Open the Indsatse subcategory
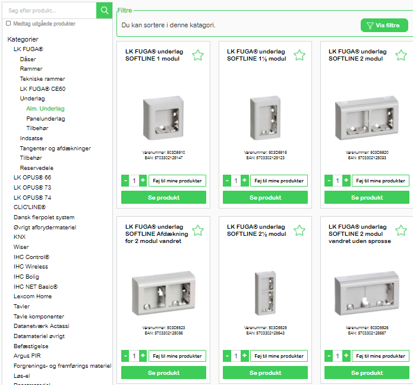This screenshot has height=385, width=413. [x=31, y=138]
